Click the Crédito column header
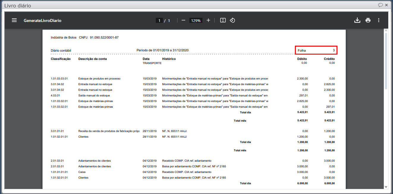Image resolution: width=393 pixels, height=194 pixels. pyautogui.click(x=329, y=59)
